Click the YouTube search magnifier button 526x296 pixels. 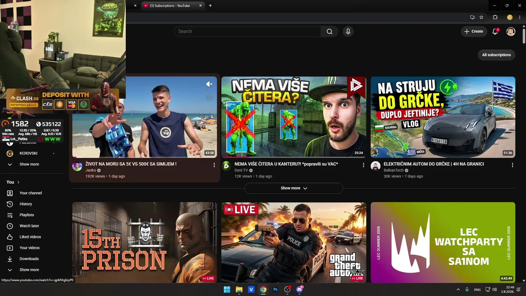coord(330,32)
